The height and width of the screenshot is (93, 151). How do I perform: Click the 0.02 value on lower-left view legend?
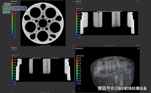click(x=15, y=84)
